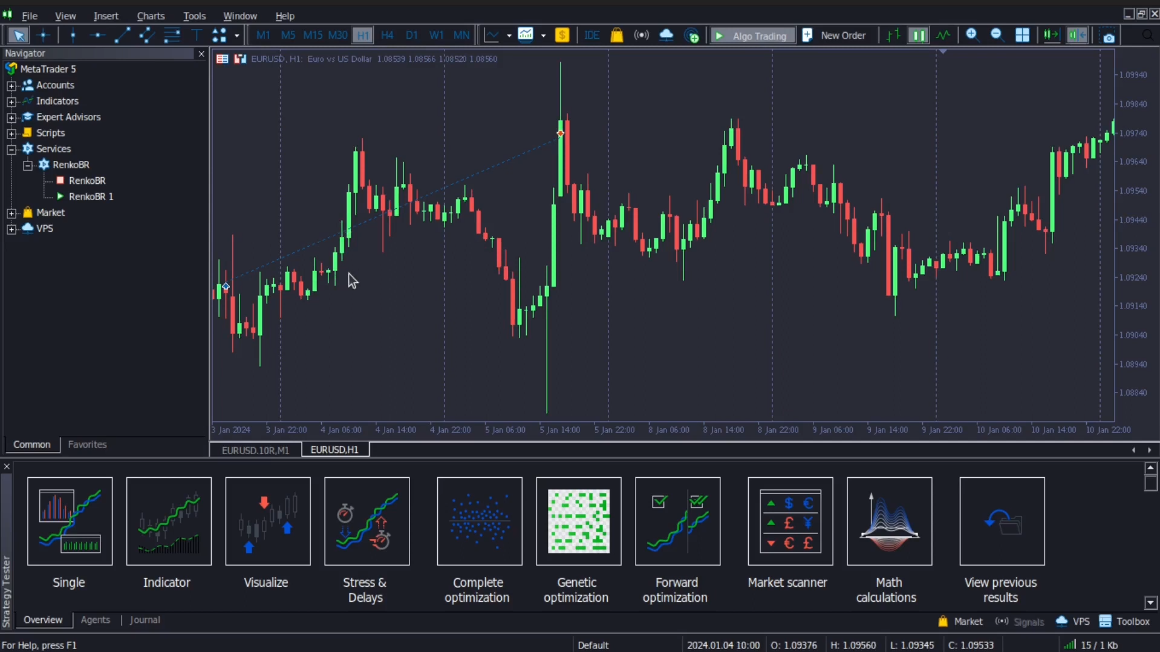Select the Fibonacci retracement tool

pyautogui.click(x=172, y=35)
